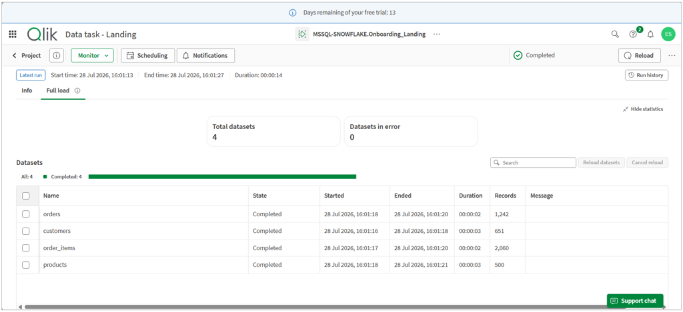Click the Message column header

[597, 196]
